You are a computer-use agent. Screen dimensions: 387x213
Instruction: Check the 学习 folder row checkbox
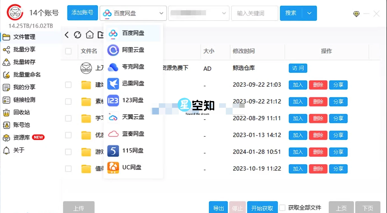pyautogui.click(x=68, y=118)
